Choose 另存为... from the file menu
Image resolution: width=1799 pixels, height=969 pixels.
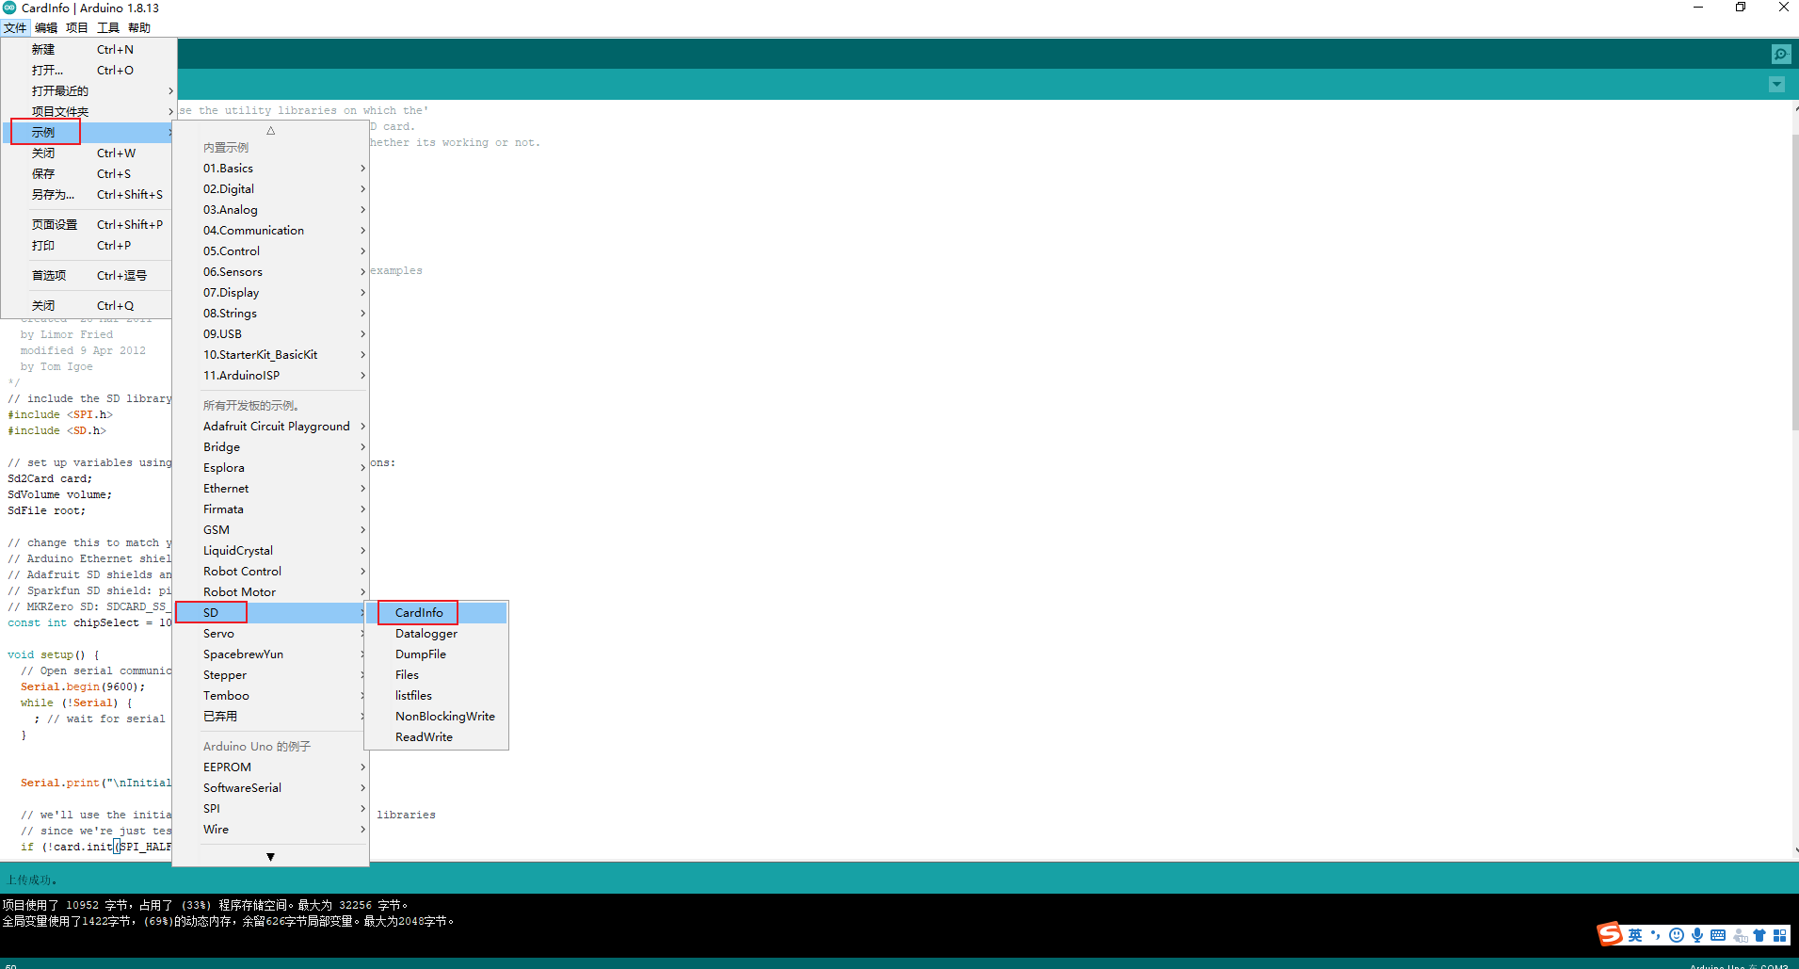click(x=88, y=194)
